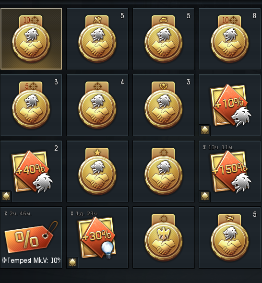The image size is (262, 283).
Task: Choose the 10-kills wager with count 8
Action: point(230,39)
